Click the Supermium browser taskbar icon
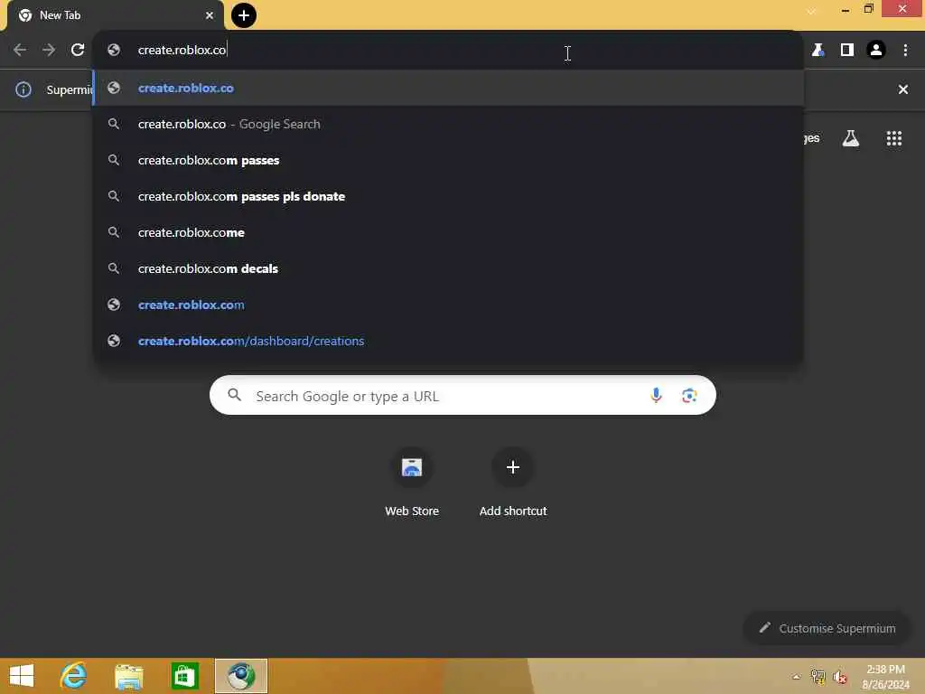 [240, 676]
